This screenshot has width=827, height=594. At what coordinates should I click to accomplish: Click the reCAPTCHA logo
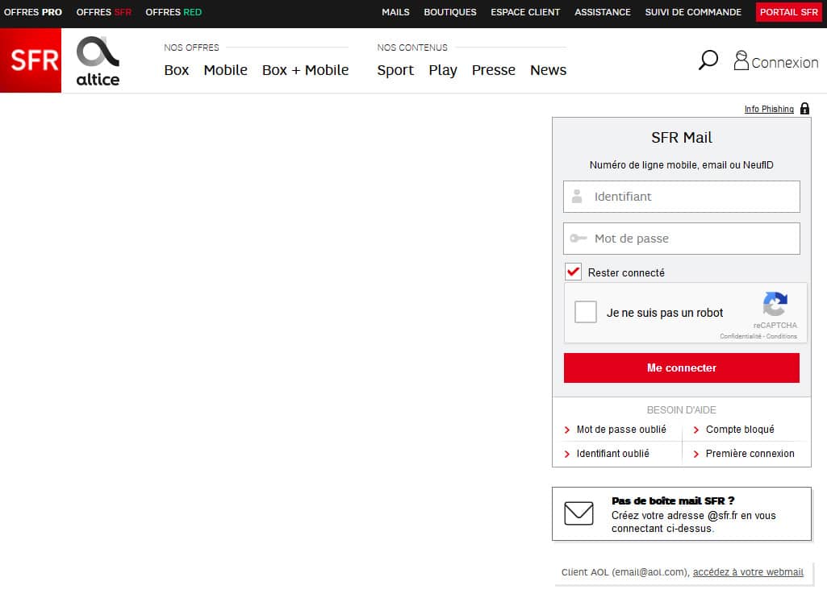775,304
